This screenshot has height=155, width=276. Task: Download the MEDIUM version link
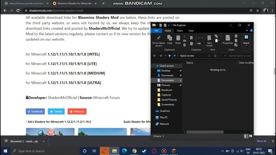tap(76, 73)
